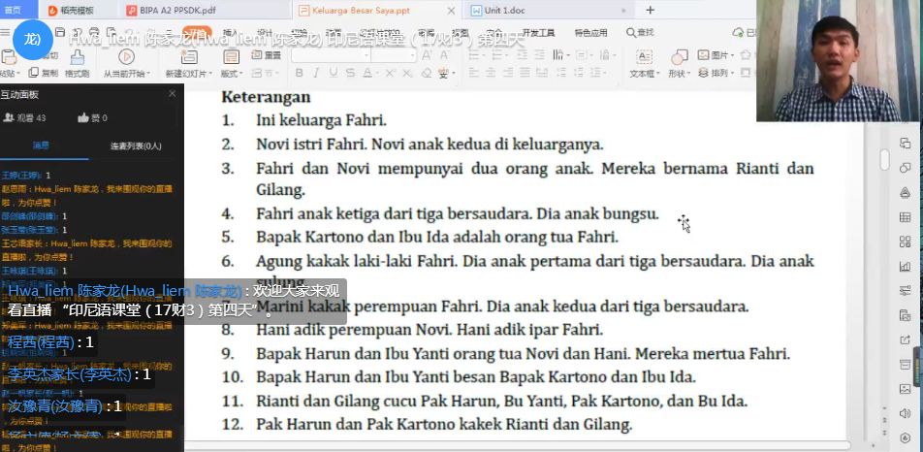This screenshot has height=452, width=923.
Task: Open the font name combo box
Action: click(328, 55)
